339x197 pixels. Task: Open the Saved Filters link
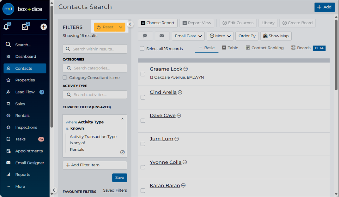115,190
